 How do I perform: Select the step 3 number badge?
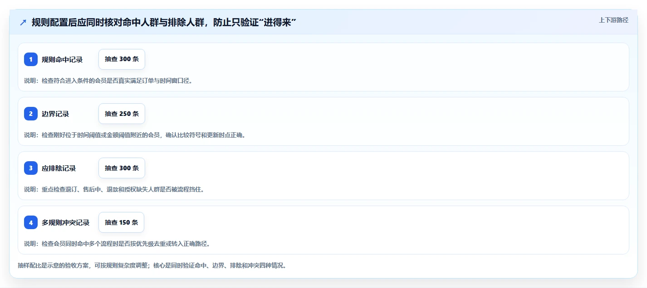(x=31, y=168)
